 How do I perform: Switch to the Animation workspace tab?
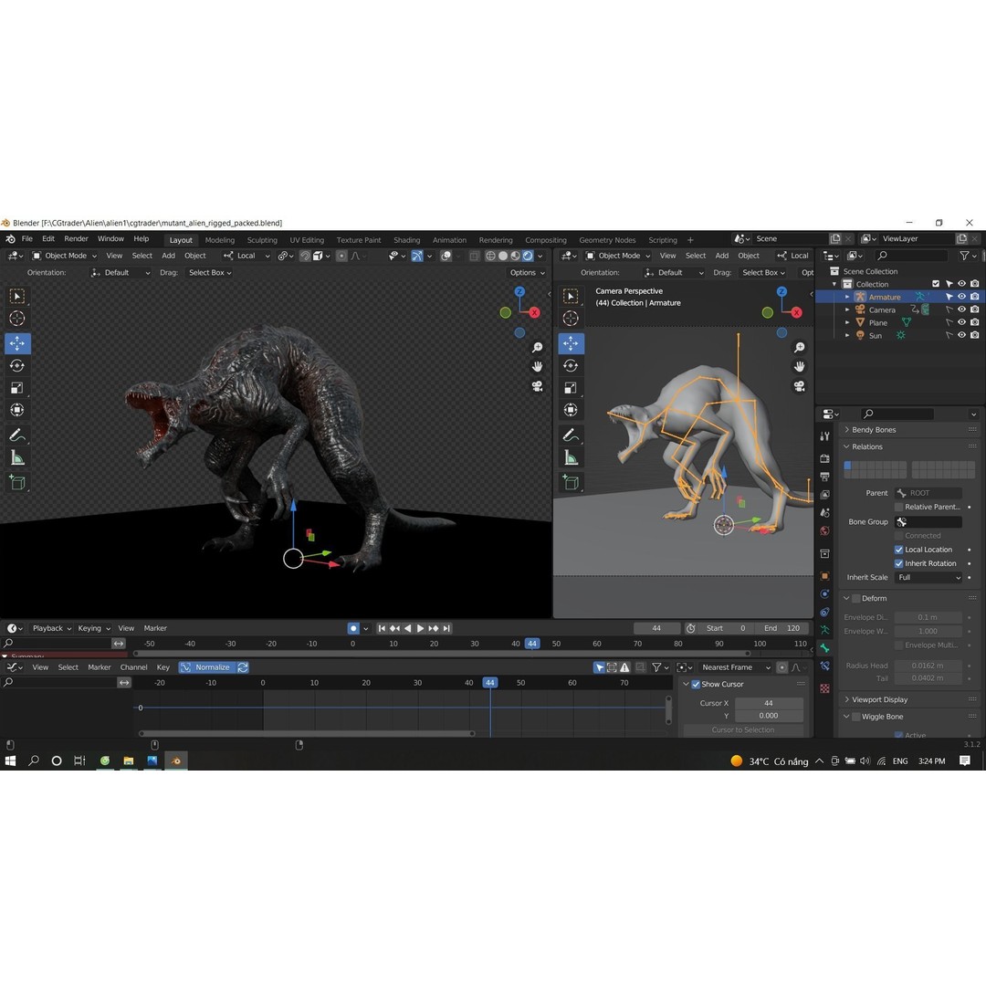(x=449, y=240)
